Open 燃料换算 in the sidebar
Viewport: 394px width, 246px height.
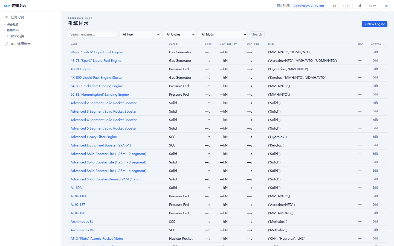18,36
